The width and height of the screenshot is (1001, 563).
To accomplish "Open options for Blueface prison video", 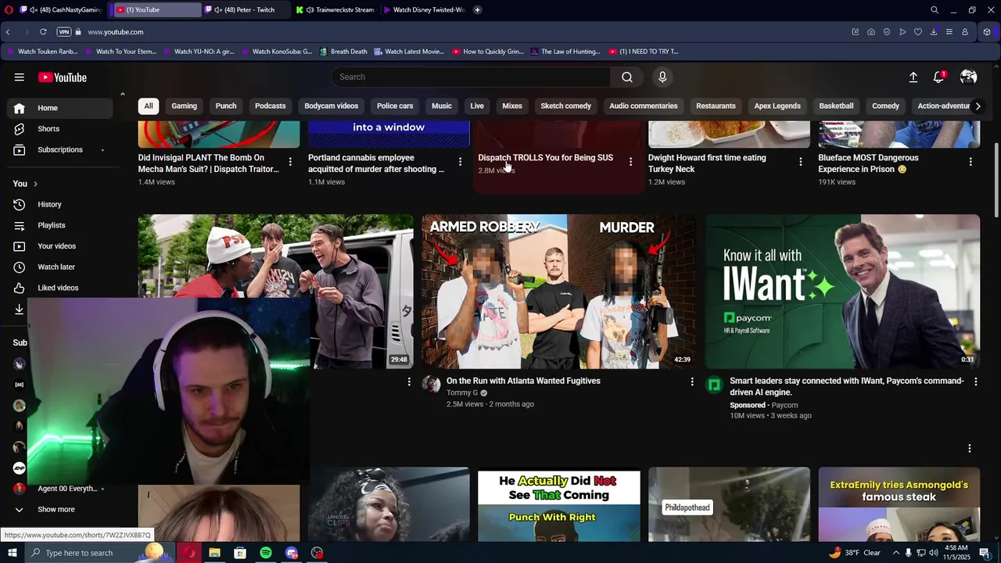I will (x=971, y=162).
